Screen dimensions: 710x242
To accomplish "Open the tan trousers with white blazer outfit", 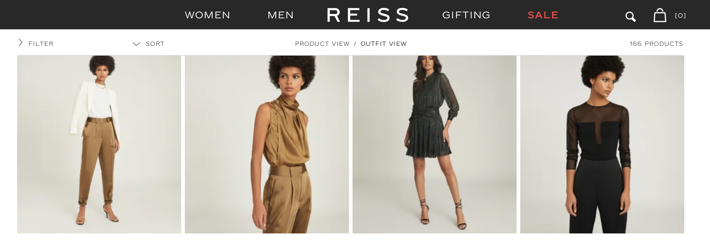I will 99,145.
